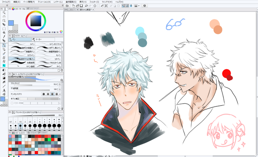Undo the last action

click(x=86, y=6)
